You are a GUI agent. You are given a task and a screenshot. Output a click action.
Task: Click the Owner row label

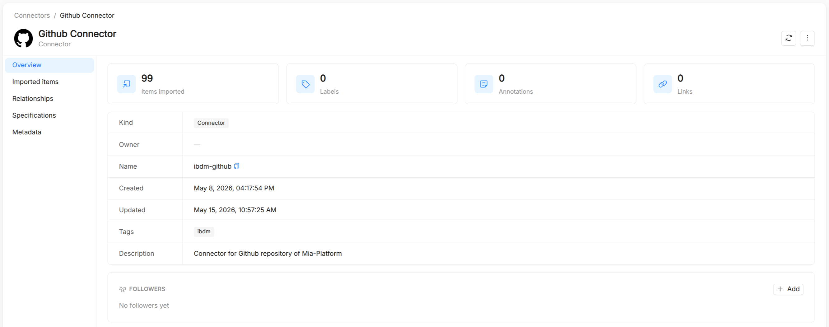[129, 144]
